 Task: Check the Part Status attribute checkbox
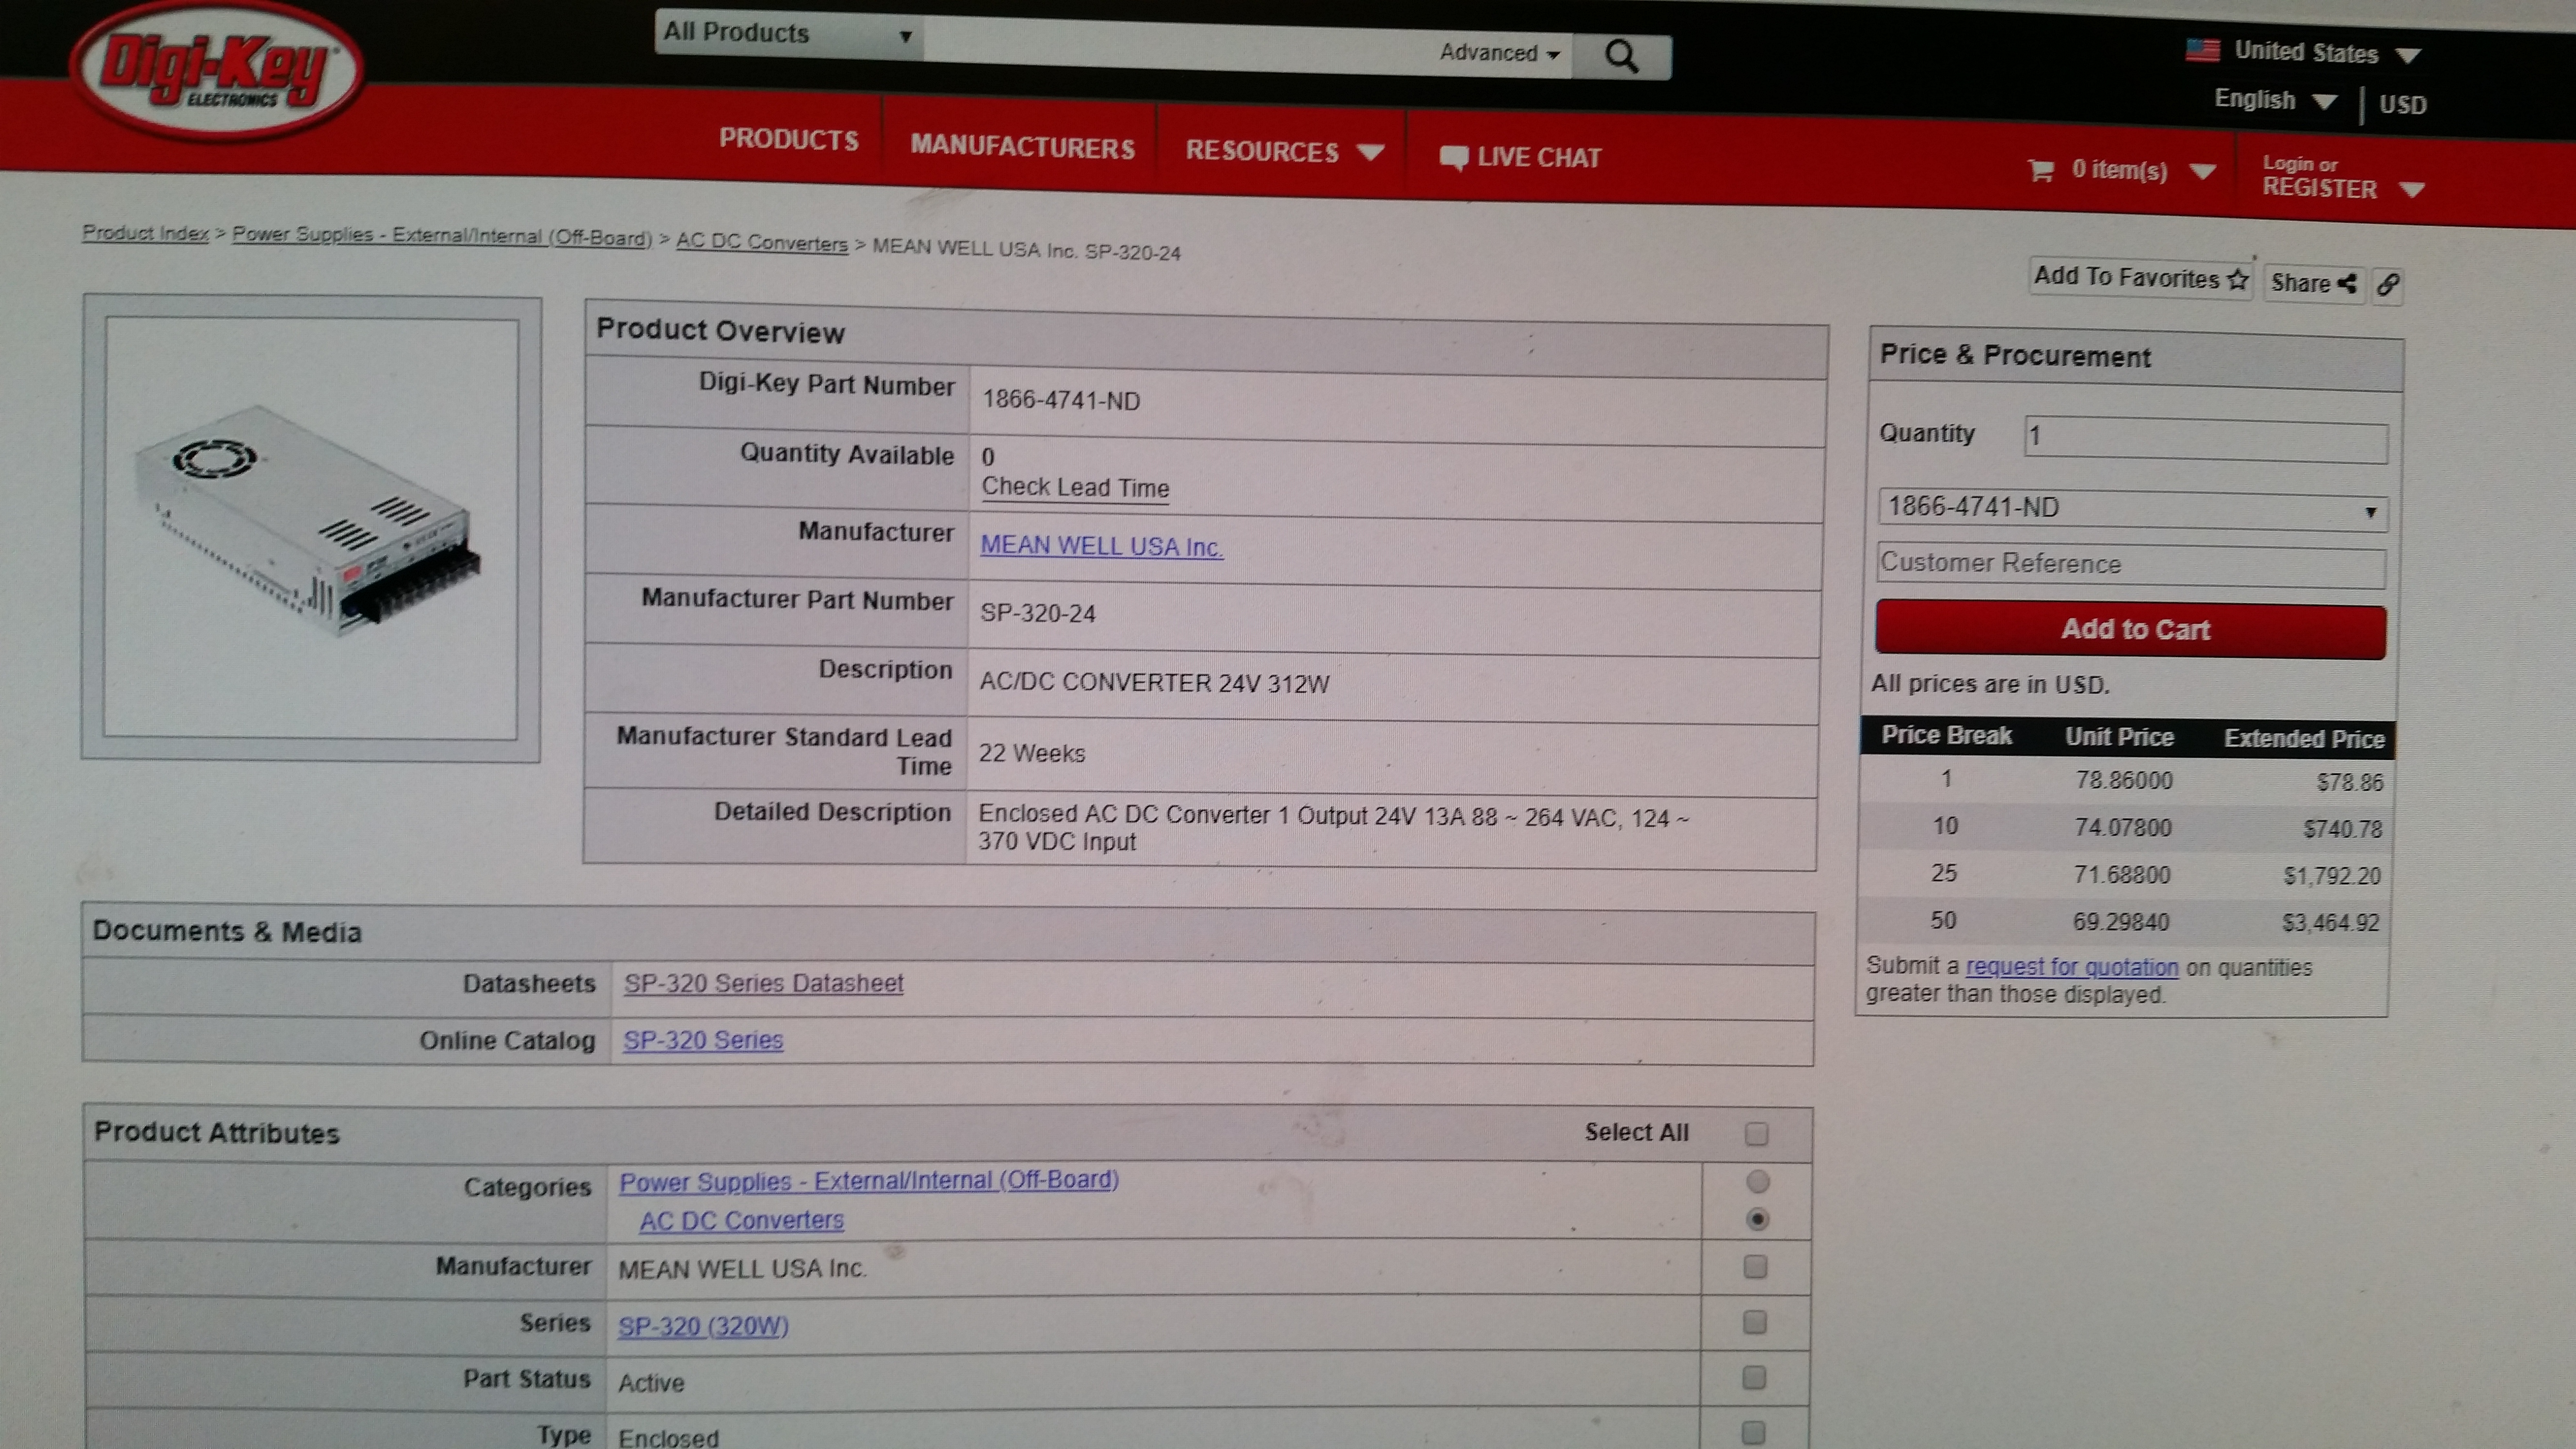[x=1754, y=1378]
